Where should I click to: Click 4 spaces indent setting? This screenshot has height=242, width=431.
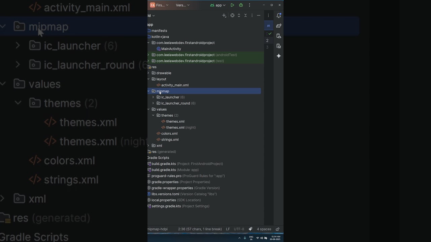[264, 229]
